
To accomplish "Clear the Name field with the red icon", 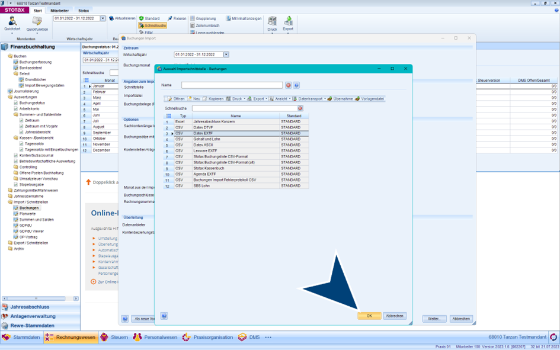I will pyautogui.click(x=289, y=85).
